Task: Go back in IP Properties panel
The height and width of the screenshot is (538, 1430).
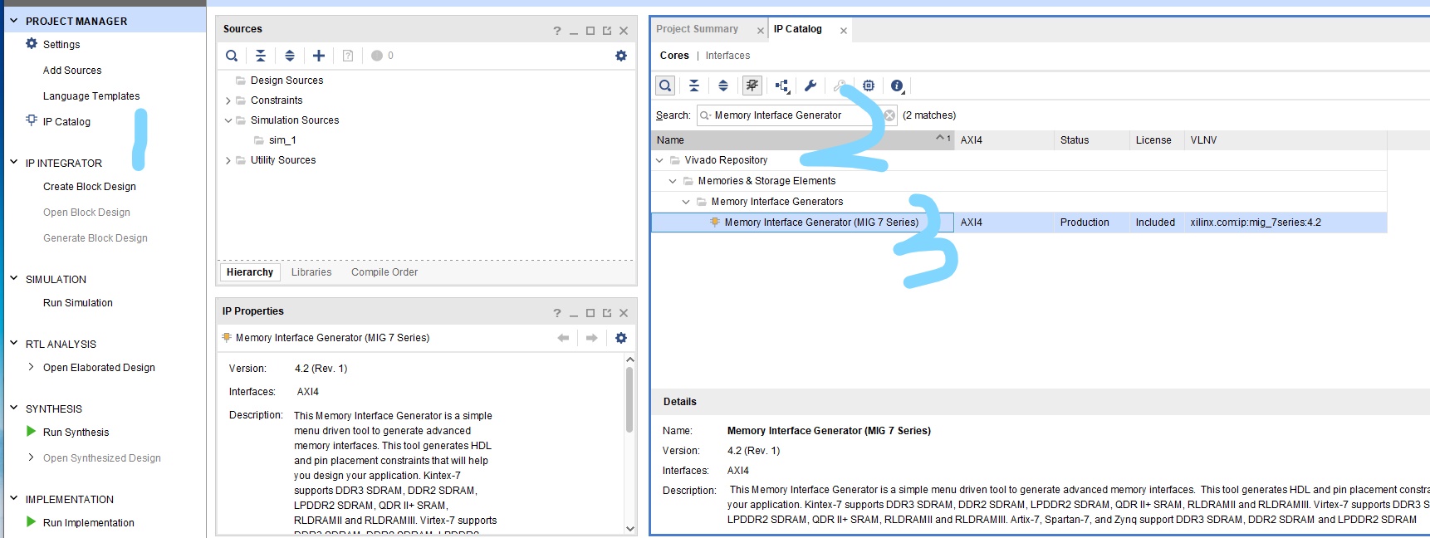Action: point(563,338)
